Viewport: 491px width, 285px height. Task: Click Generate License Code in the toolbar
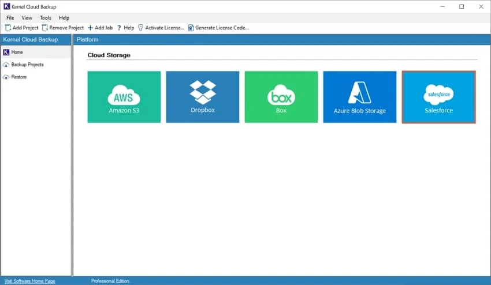point(218,28)
